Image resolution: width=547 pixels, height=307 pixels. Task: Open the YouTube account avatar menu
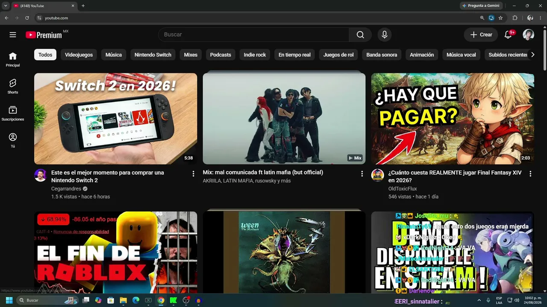click(529, 35)
